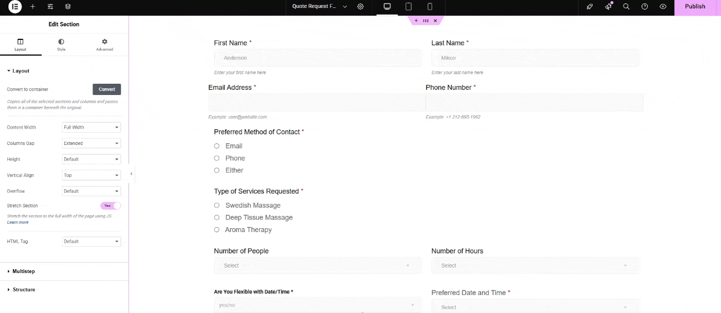This screenshot has width=721, height=313.
Task: Click the rocket icon in top bar
Action: (x=590, y=7)
